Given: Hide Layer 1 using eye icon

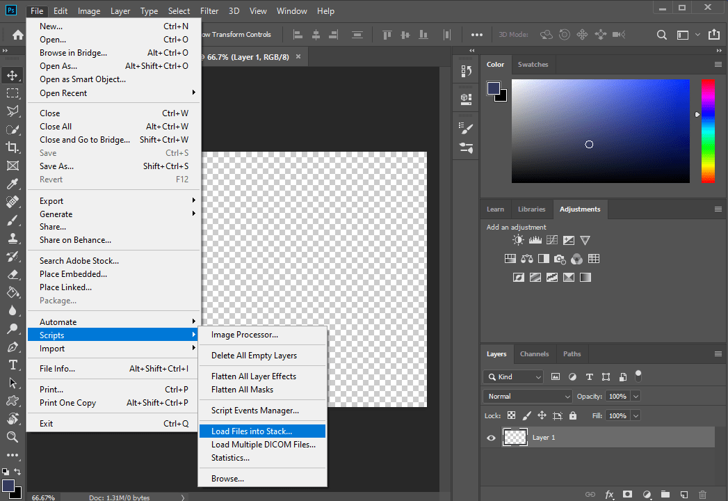Looking at the screenshot, I should [x=492, y=438].
